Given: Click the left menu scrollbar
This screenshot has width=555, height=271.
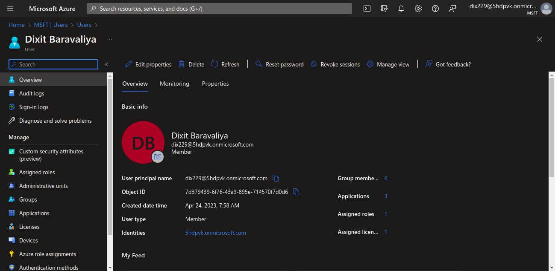Looking at the screenshot, I should pyautogui.click(x=110, y=158).
